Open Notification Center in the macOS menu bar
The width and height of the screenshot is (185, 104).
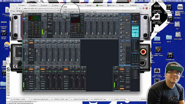pos(182,1)
